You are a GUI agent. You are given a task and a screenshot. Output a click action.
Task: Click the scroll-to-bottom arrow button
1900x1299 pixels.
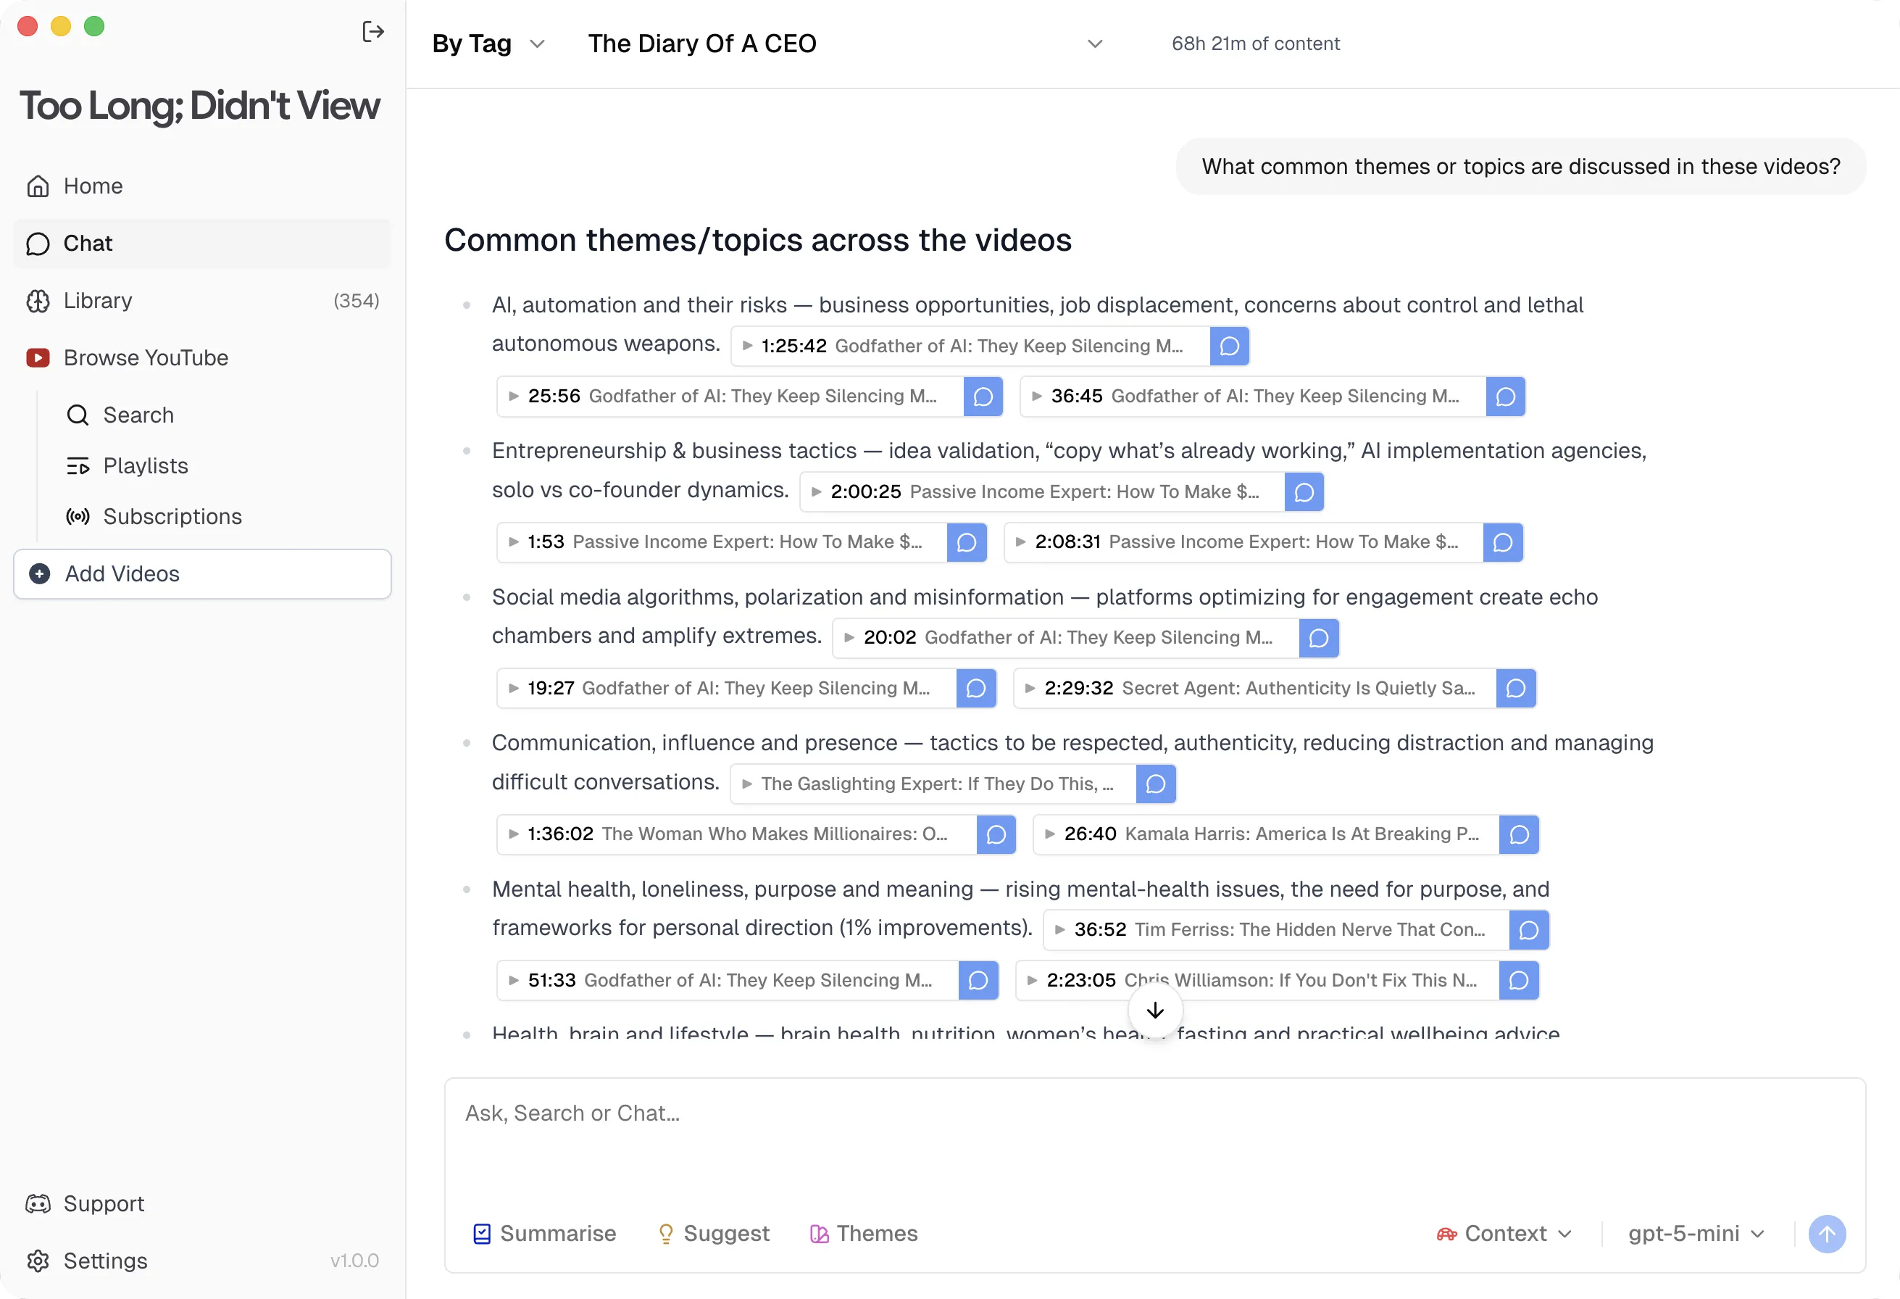(1154, 1011)
